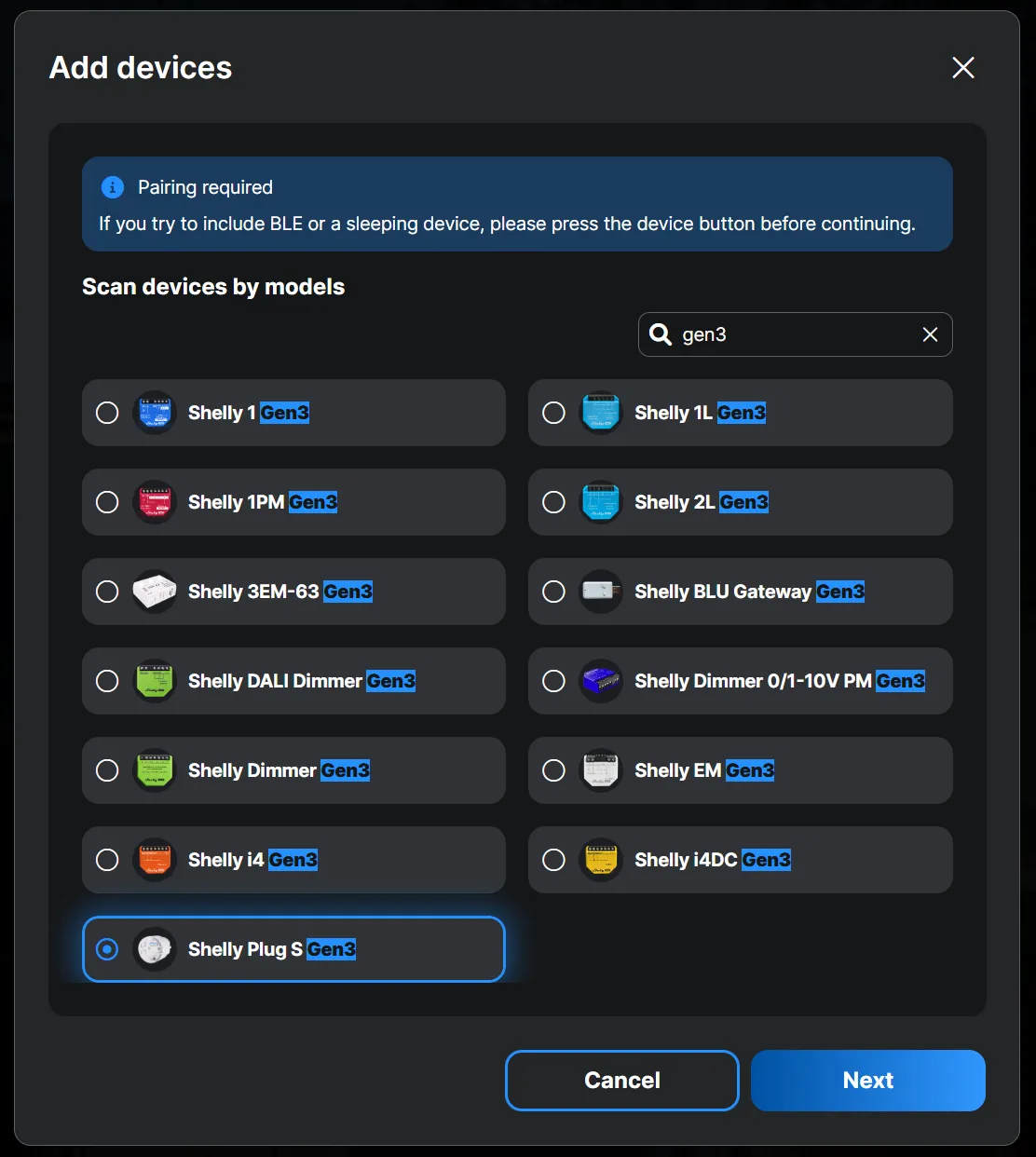Select the Shelly i4 Gen3 radio button
1036x1157 pixels.
point(107,860)
